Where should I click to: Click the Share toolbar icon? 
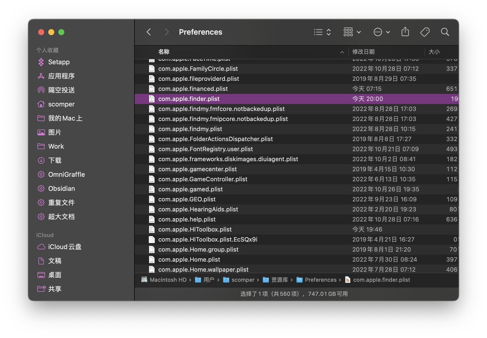tap(405, 32)
